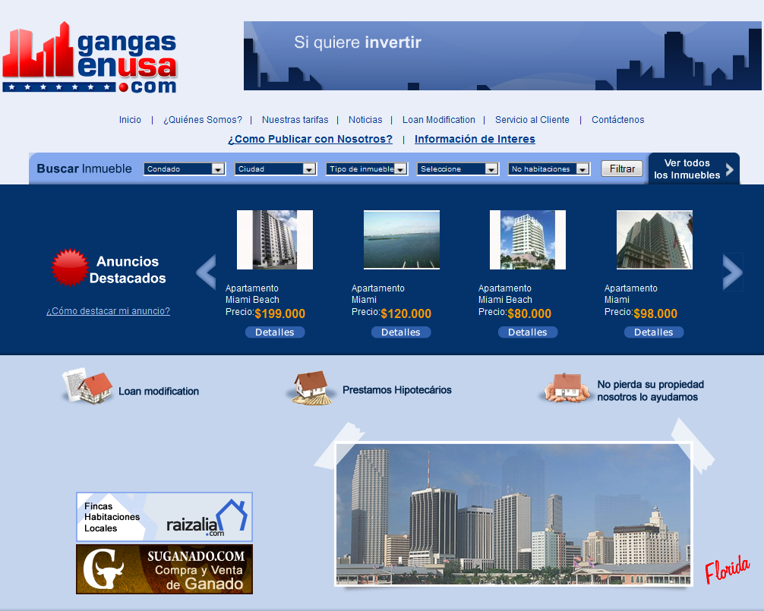The image size is (764, 611).
Task: Open ¿Quiénes Somos? page
Action: point(203,120)
